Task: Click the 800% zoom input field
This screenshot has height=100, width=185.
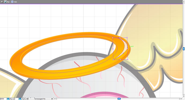Action: (3, 99)
